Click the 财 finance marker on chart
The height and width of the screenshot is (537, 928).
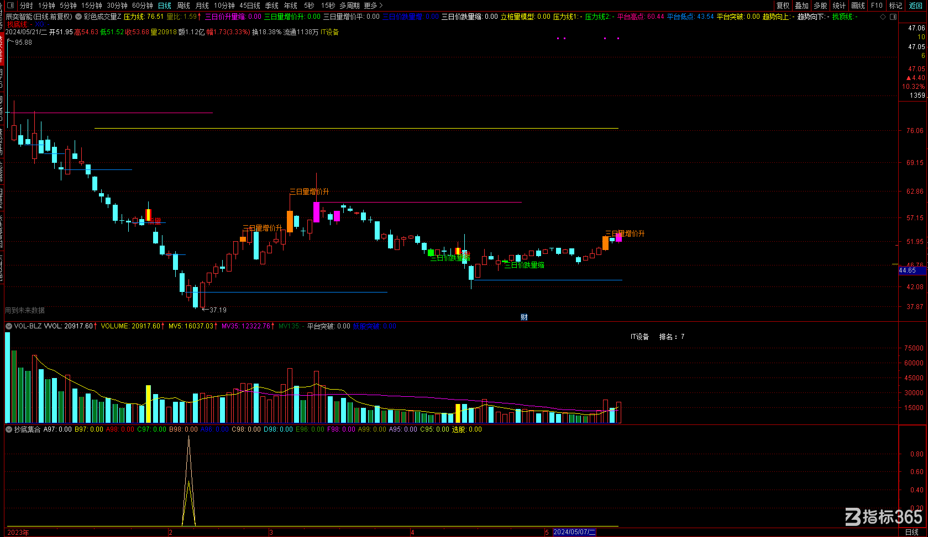524,317
